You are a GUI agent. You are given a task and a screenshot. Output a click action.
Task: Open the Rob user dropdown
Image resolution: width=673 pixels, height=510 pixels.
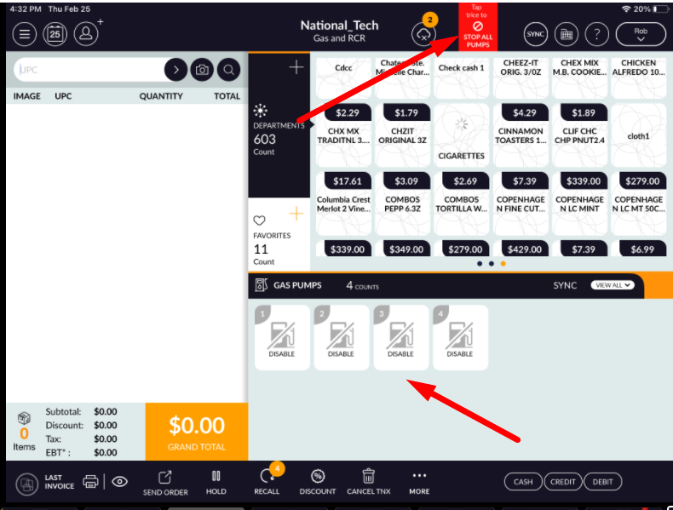coord(640,34)
